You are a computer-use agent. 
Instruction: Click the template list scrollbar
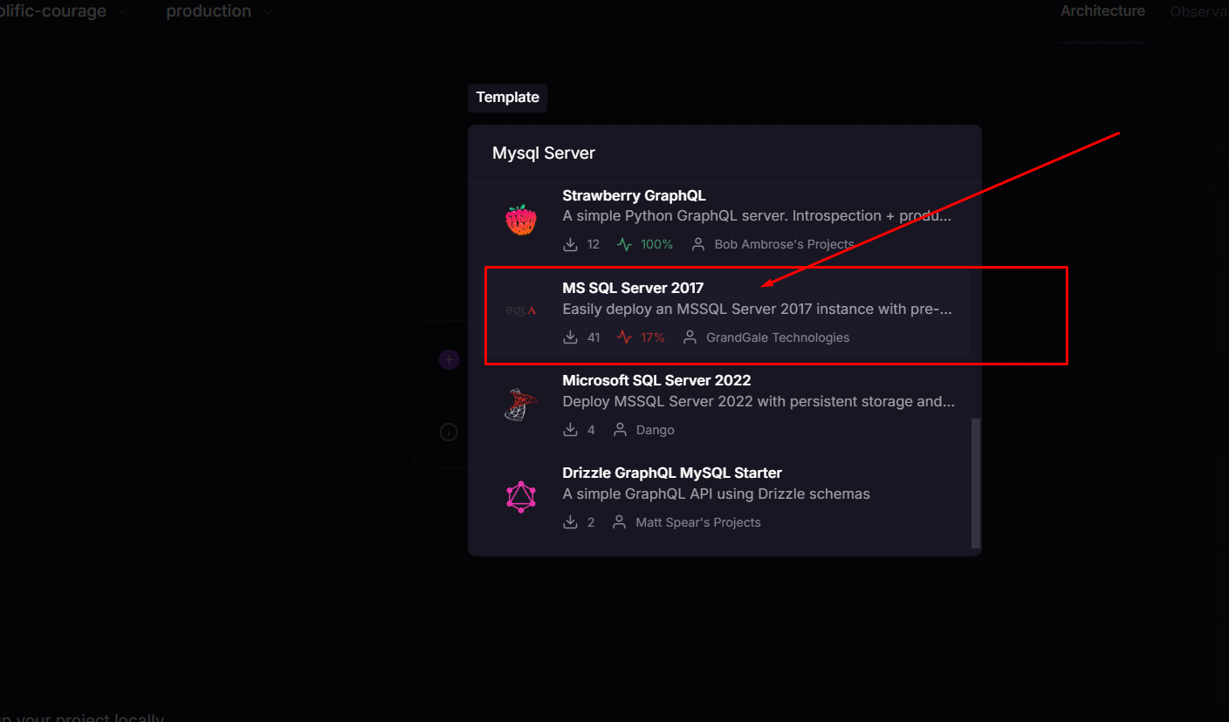[x=976, y=483]
